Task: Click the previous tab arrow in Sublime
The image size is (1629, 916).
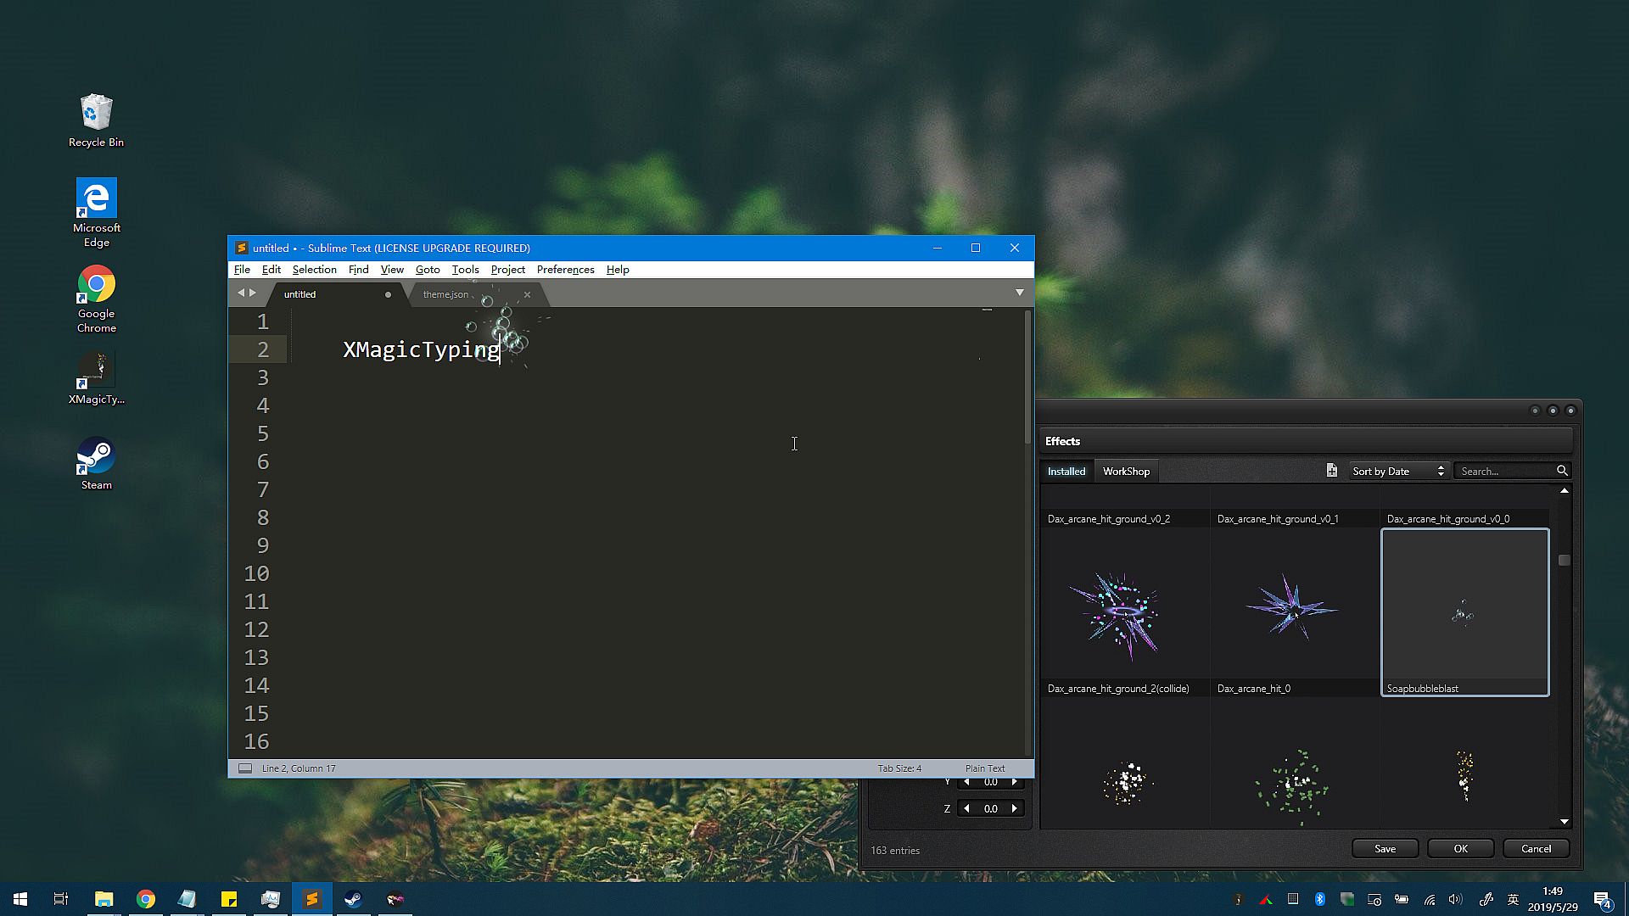Action: click(x=241, y=293)
